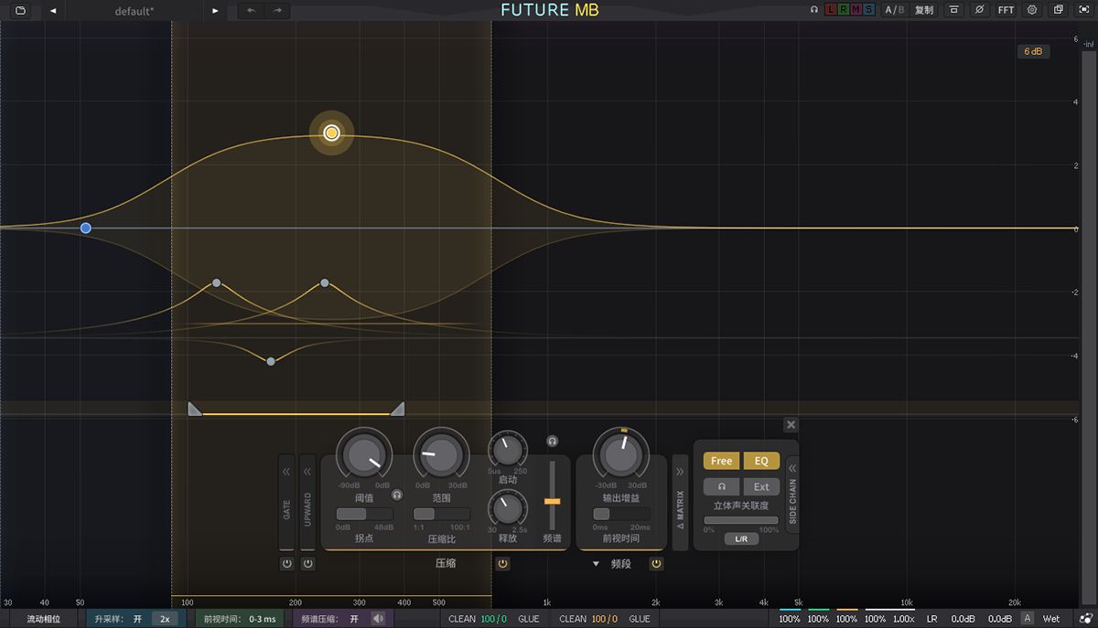Open the default* preset name menu
Screen dimensions: 1098x628
click(x=135, y=11)
